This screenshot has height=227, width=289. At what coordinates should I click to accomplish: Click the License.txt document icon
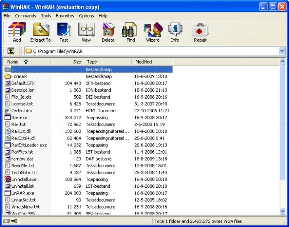7,104
